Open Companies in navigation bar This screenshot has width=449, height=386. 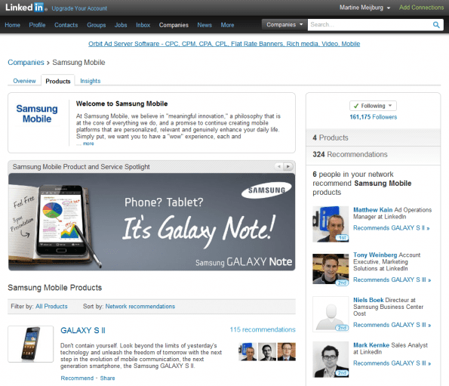[174, 25]
